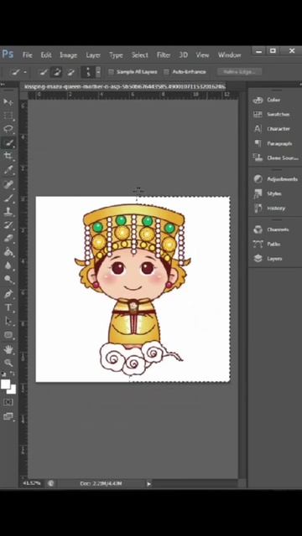Image resolution: width=302 pixels, height=536 pixels.
Task: Select the Rectangular Marquee tool
Action: (8, 116)
